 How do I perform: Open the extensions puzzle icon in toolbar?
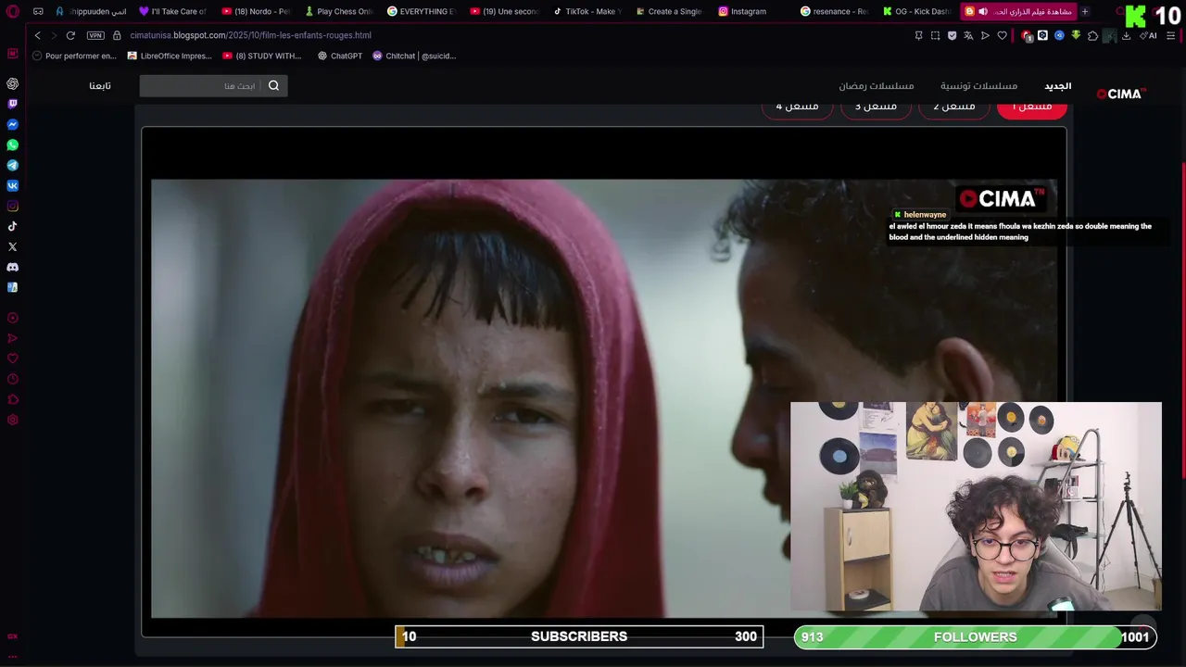click(1092, 35)
